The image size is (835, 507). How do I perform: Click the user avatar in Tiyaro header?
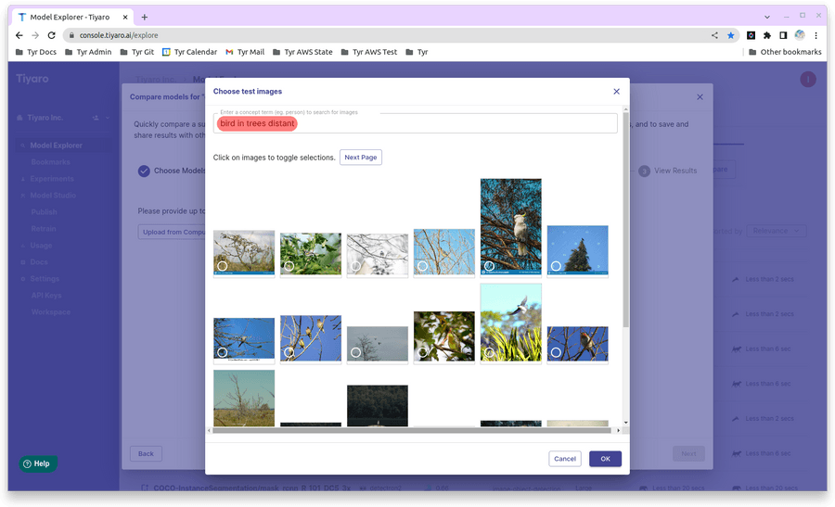tap(808, 80)
